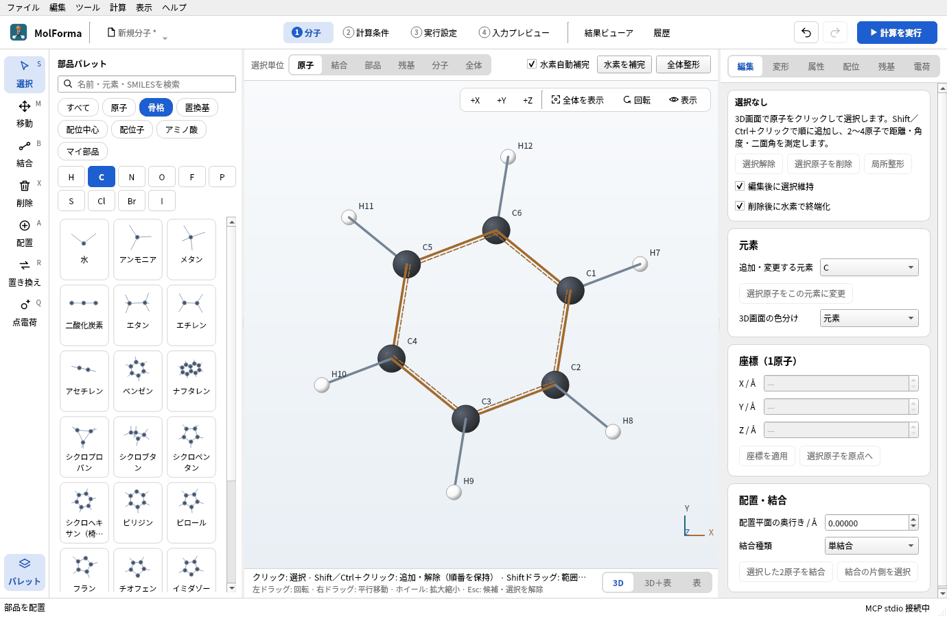
Task: Insert the ピロール pyrrole template
Action: pyautogui.click(x=191, y=513)
